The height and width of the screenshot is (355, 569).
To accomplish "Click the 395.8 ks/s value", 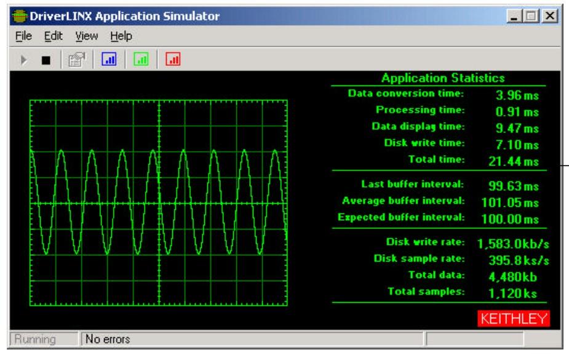I will click(519, 260).
